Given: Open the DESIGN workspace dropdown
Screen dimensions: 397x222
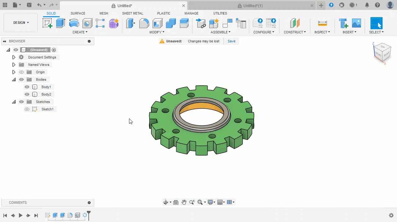Looking at the screenshot, I should pos(21,23).
